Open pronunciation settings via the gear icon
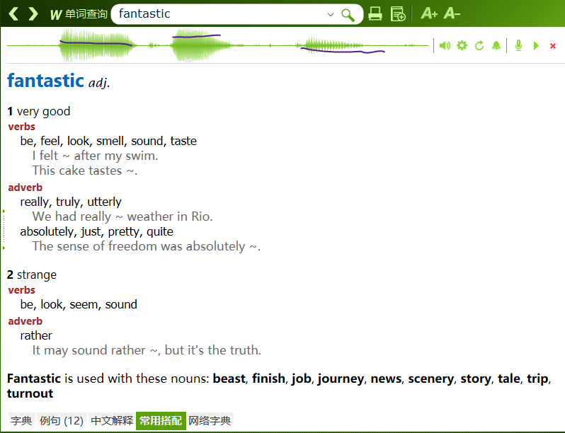This screenshot has width=565, height=433. coord(462,45)
